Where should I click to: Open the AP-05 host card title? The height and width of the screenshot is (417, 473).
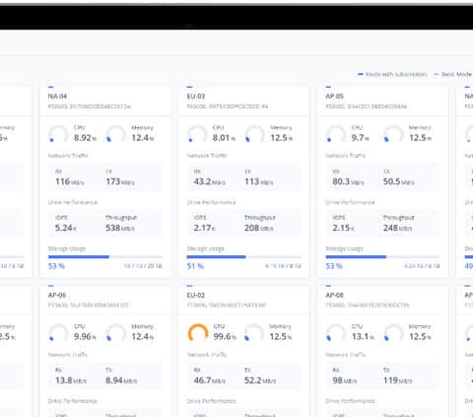[335, 97]
